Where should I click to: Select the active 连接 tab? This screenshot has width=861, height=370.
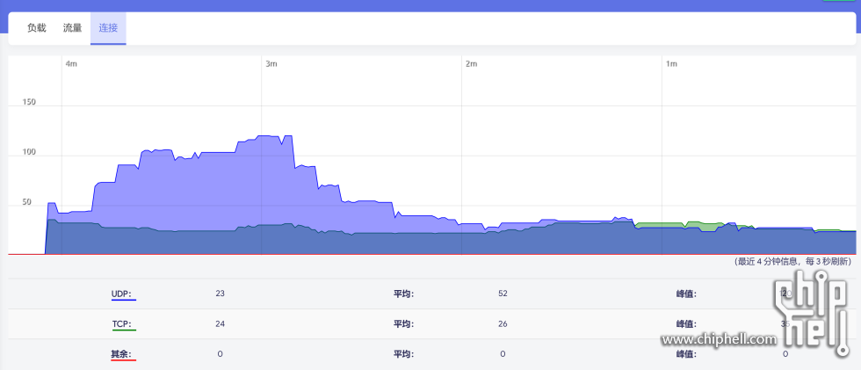[x=108, y=27]
